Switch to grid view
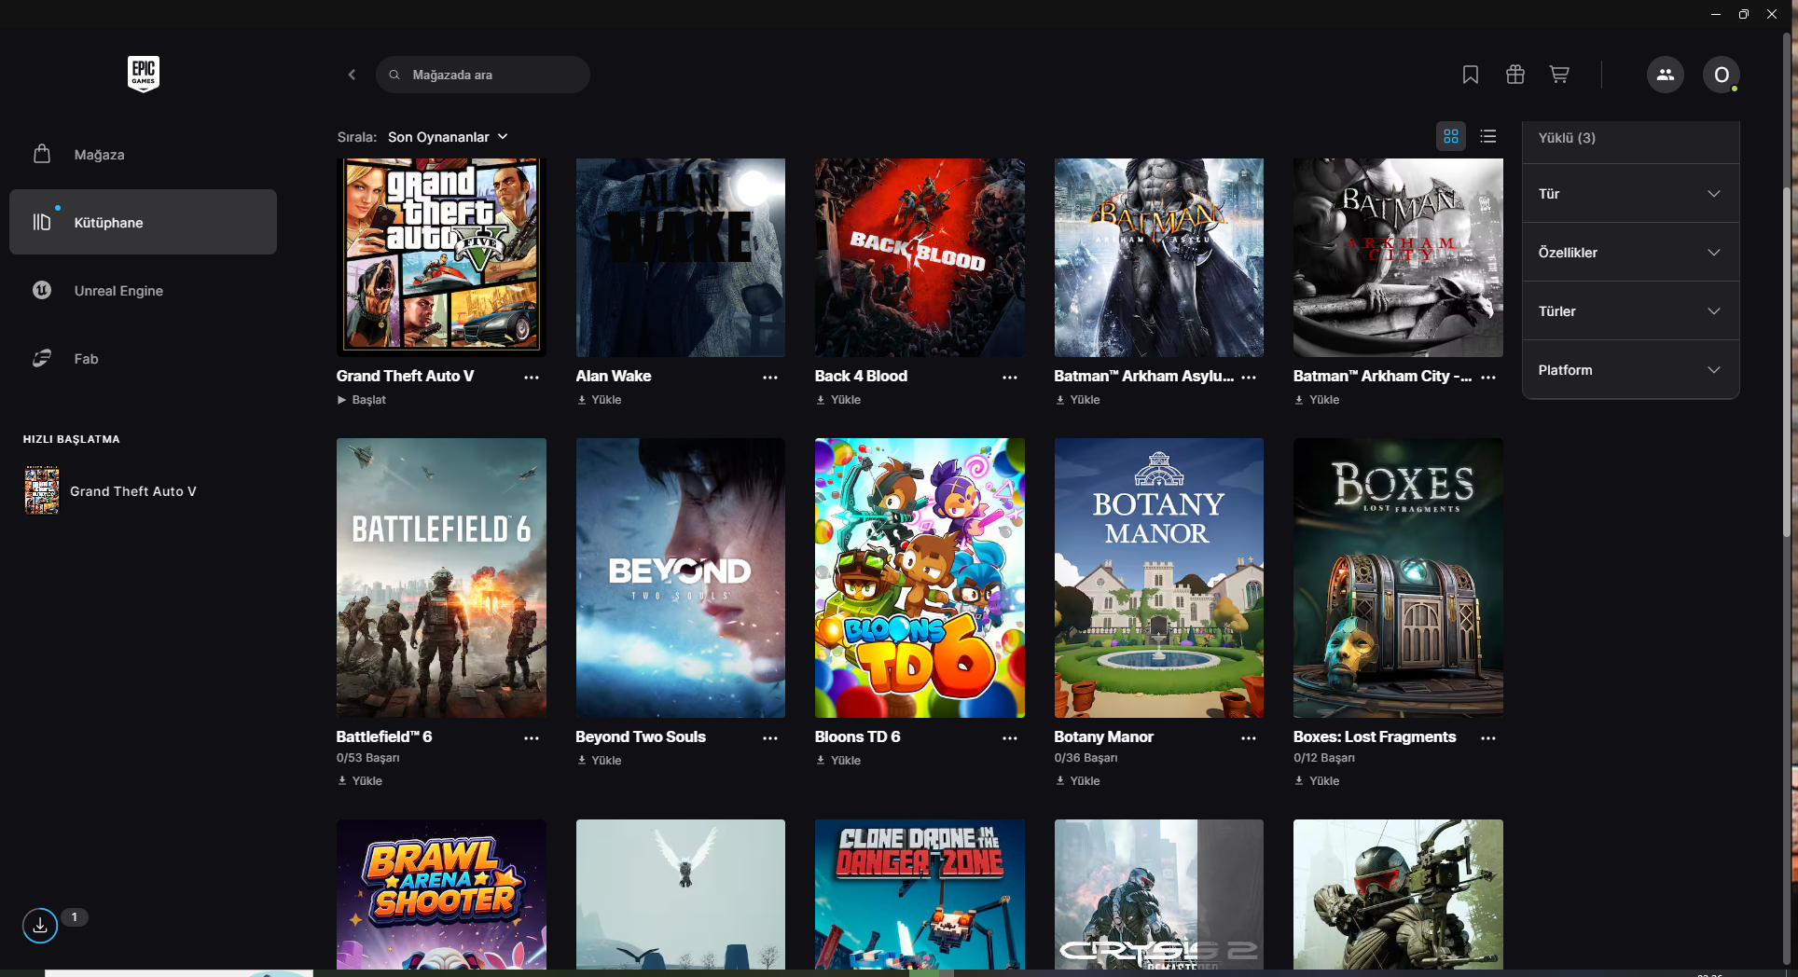 tap(1451, 136)
